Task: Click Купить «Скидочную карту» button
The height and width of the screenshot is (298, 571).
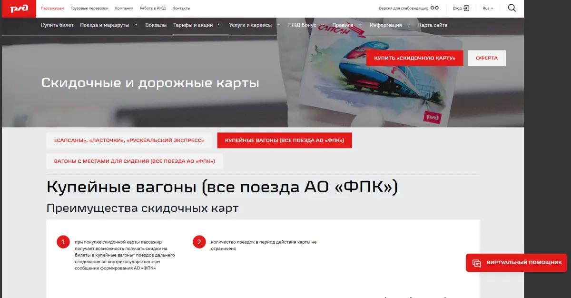Action: pyautogui.click(x=414, y=58)
